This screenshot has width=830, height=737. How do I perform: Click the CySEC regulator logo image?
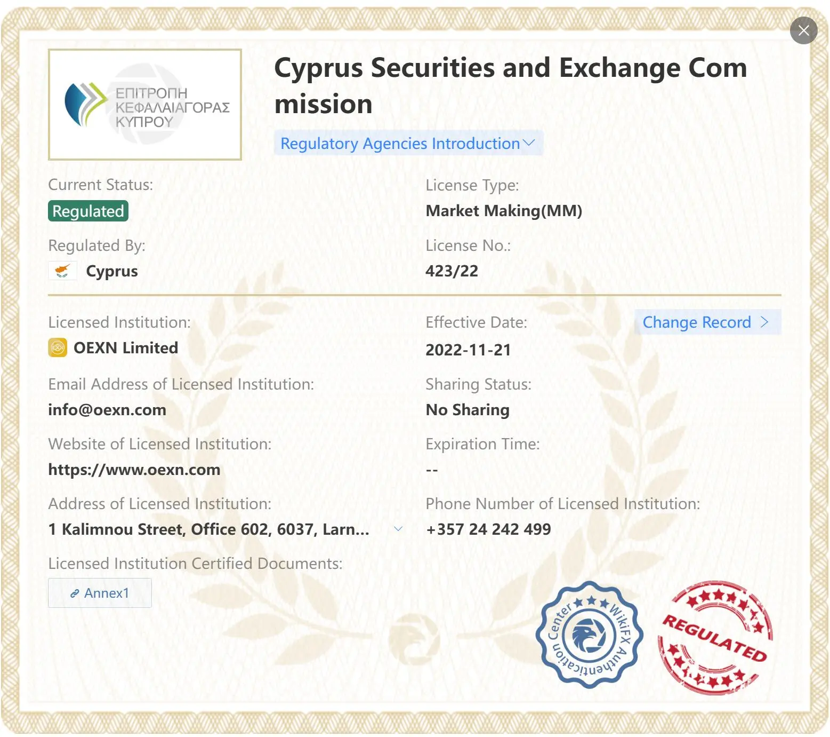point(145,105)
